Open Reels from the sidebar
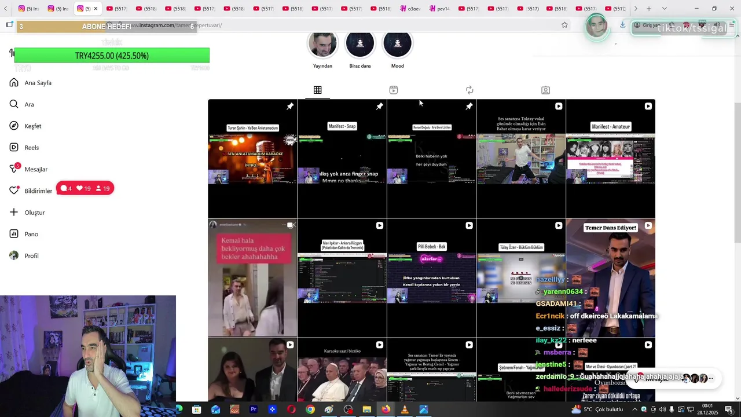The image size is (741, 417). [x=24, y=148]
